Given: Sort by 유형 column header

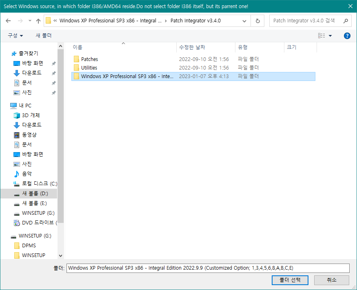Looking at the screenshot, I should [242, 47].
